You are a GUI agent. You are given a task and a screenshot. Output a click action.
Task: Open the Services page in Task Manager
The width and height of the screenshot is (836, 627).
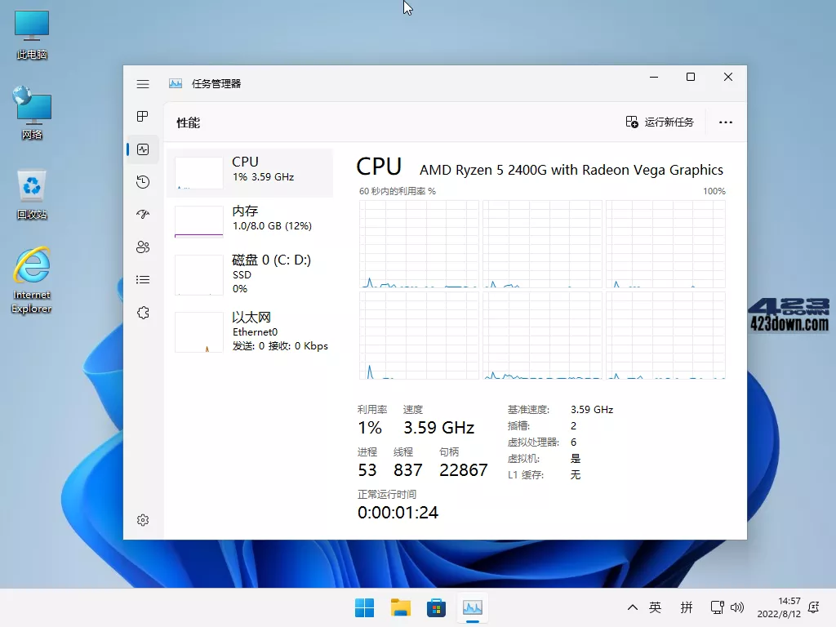[143, 313]
